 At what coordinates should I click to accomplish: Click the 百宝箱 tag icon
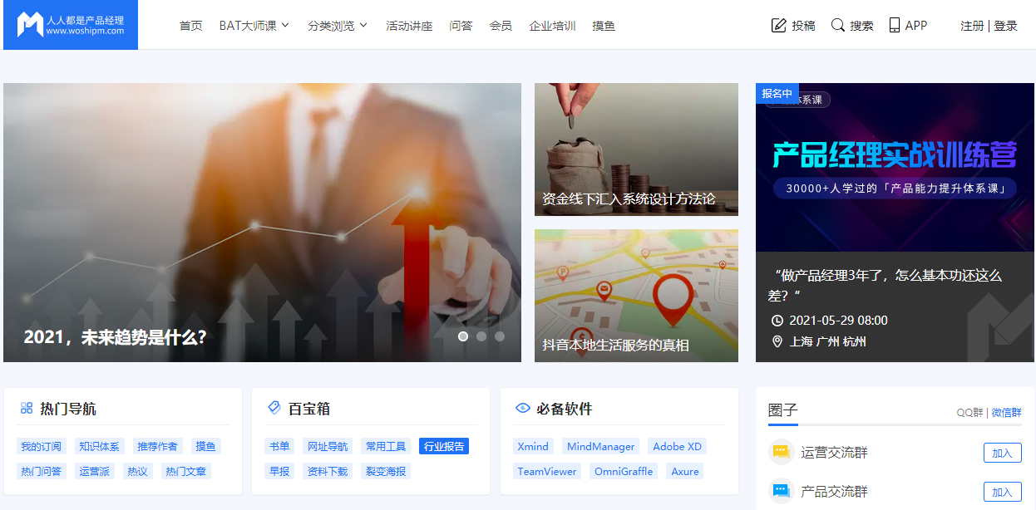click(x=274, y=408)
